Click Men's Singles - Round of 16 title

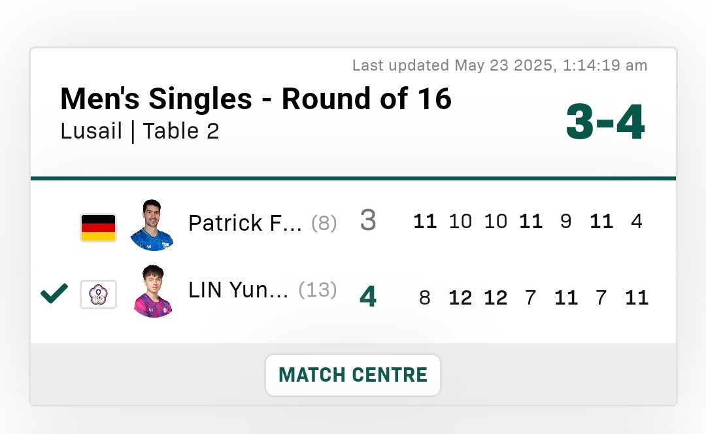(256, 99)
